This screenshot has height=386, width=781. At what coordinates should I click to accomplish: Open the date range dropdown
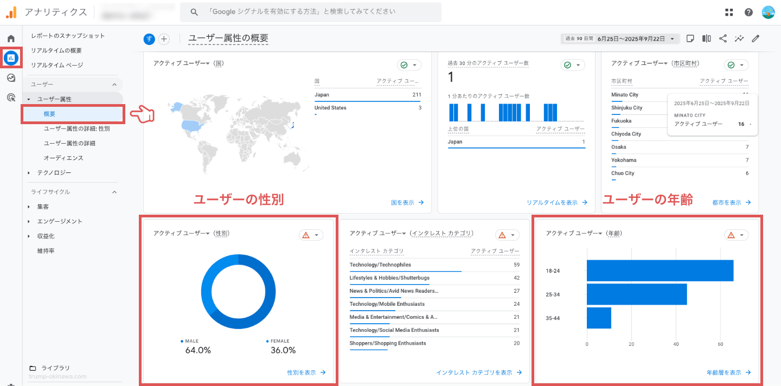[620, 39]
